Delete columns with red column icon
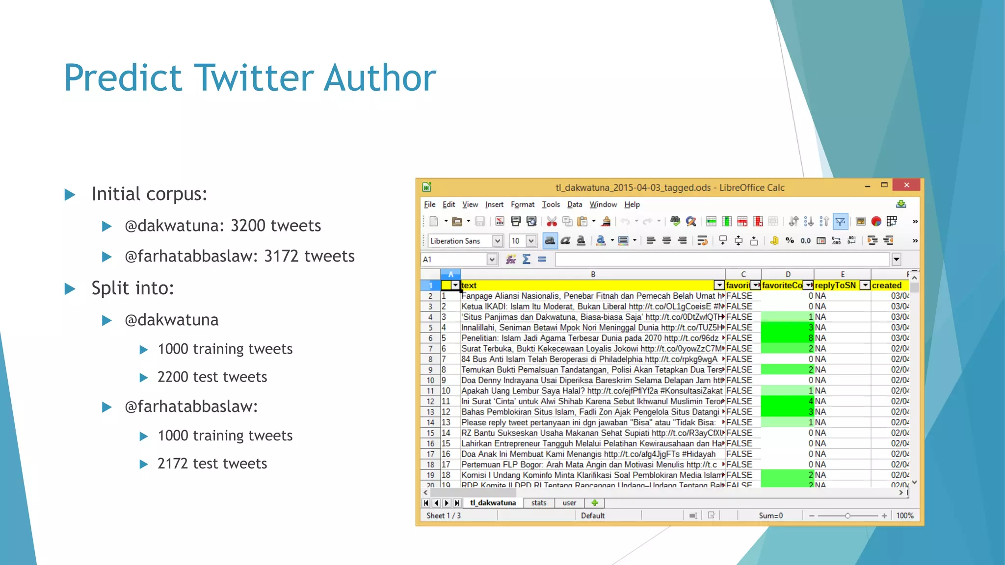The image size is (1005, 565). [x=758, y=222]
